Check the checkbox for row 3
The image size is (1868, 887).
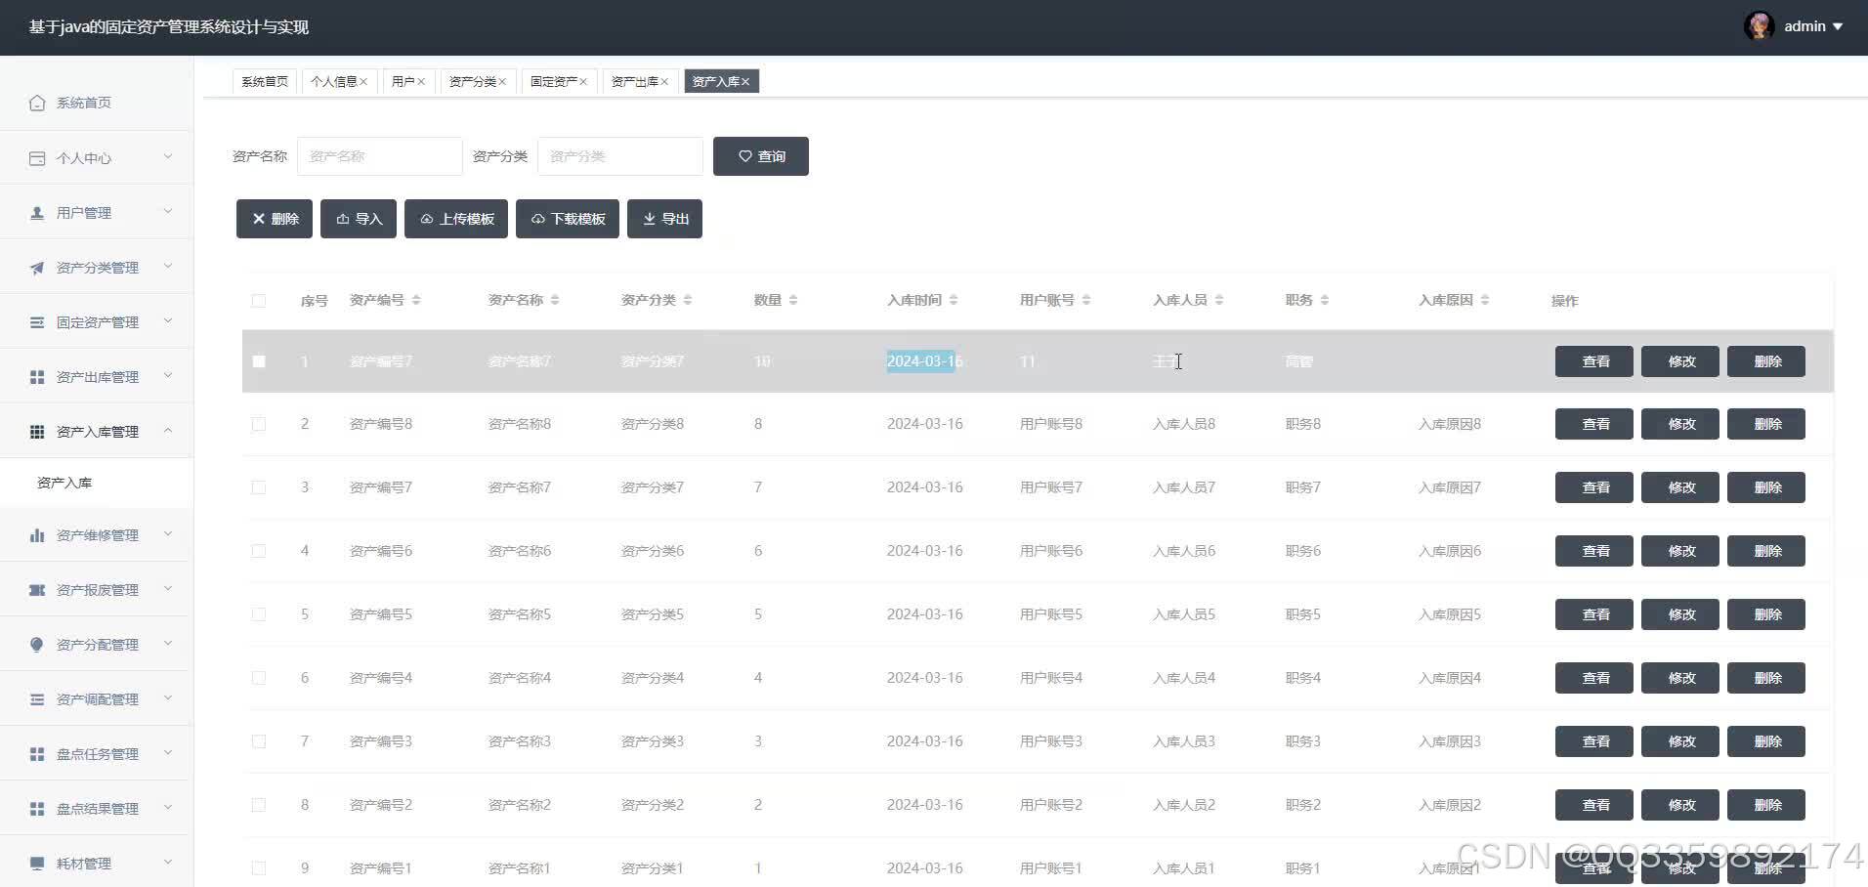click(x=259, y=487)
